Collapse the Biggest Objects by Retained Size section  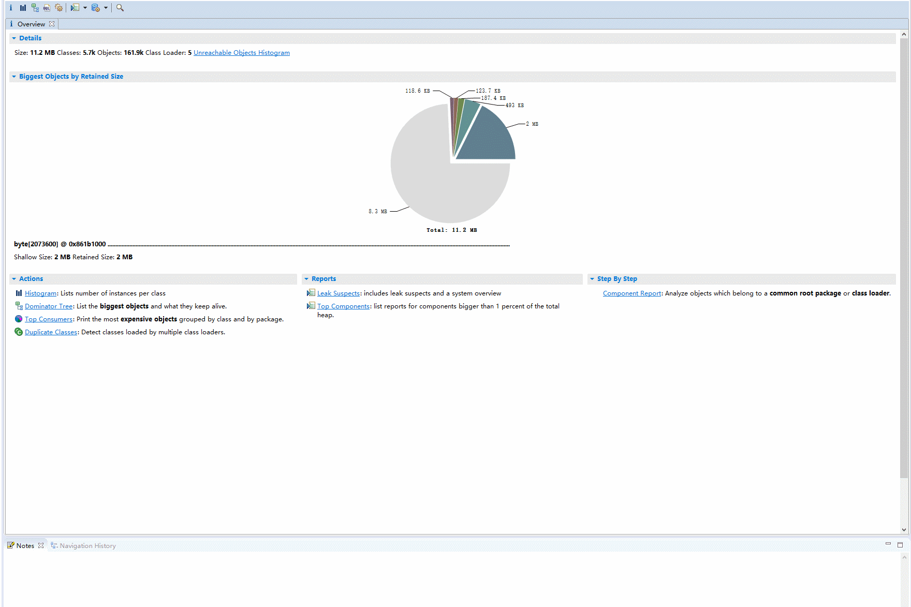[x=14, y=77]
